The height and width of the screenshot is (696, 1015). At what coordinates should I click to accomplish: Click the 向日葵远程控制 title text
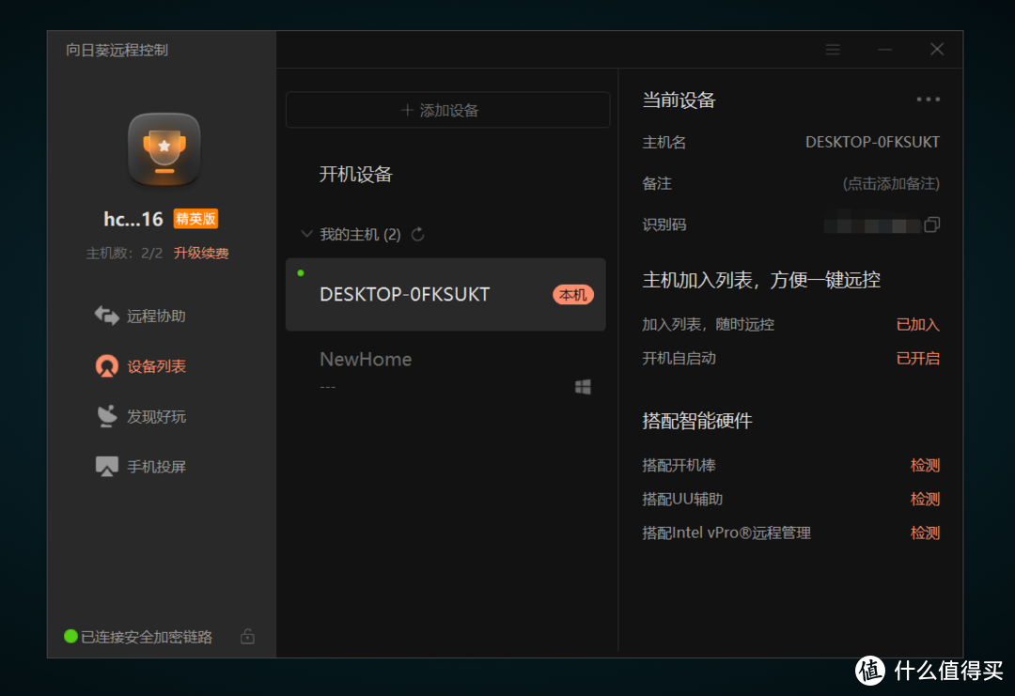click(117, 50)
